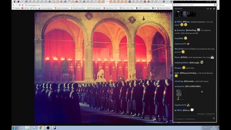Open the FB bookmark
Image resolution: width=231 pixels, height=130 pixels.
(154, 8)
